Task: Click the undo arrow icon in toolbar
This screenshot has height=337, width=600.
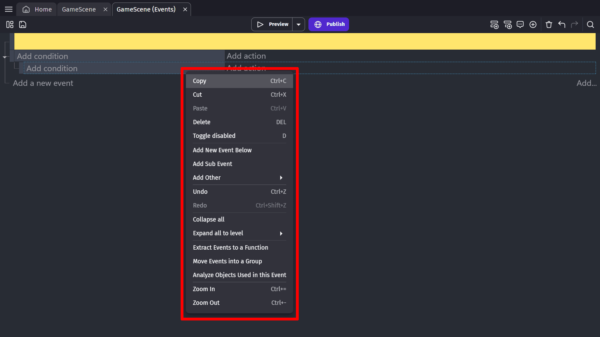Action: click(562, 24)
